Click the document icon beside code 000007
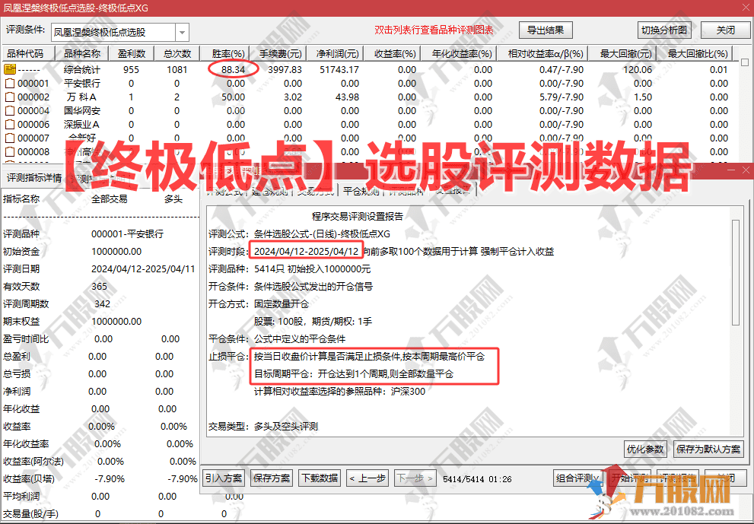Image resolution: width=754 pixels, height=524 pixels. [10, 138]
